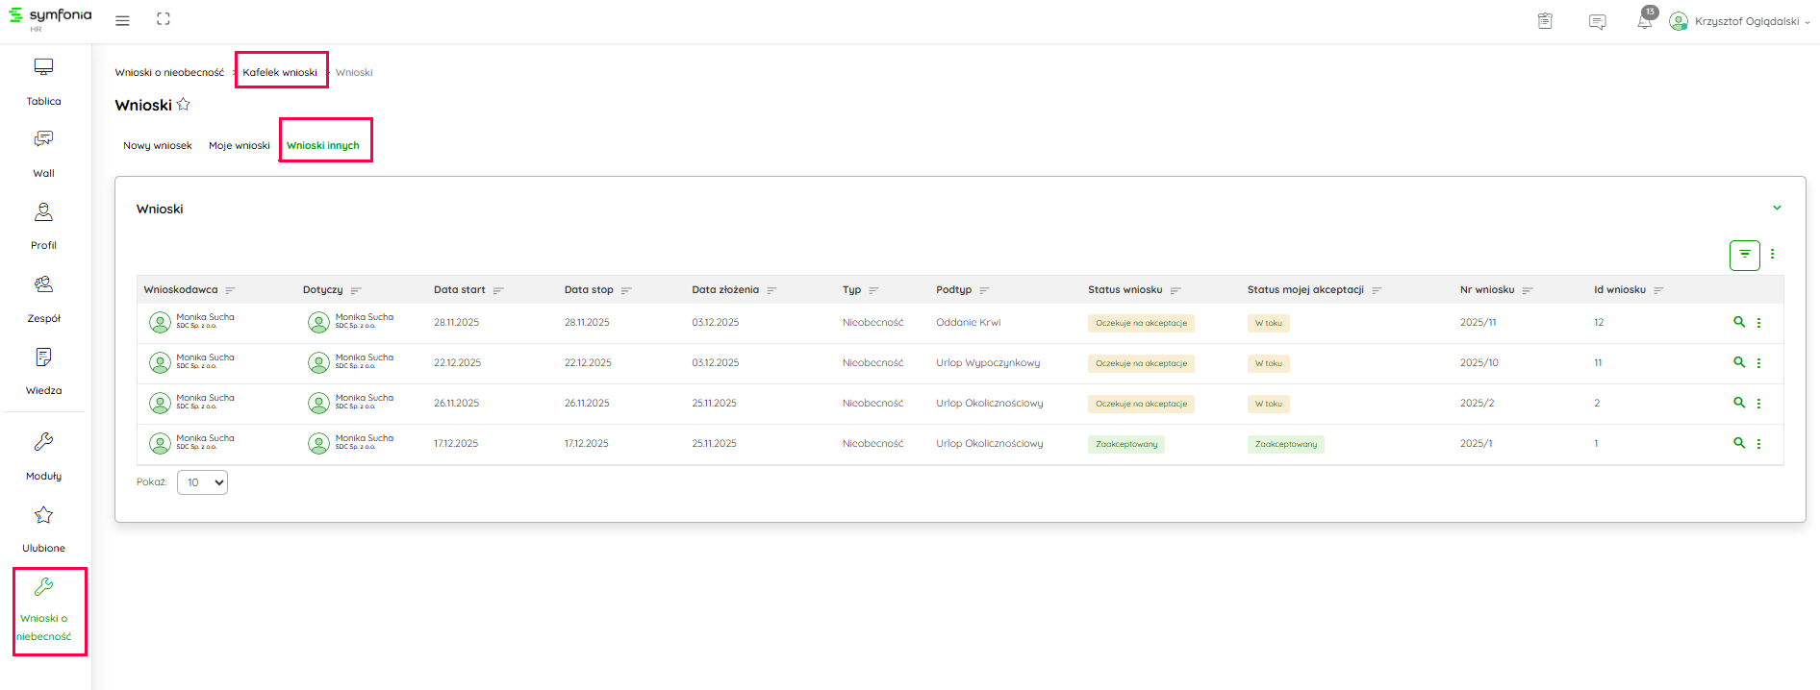Open the Pokaż rows-per-page dropdown
Viewport: 1820px width, 690px height.
(202, 482)
